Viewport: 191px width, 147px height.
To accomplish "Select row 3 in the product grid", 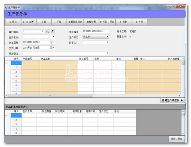I will 16,72.
